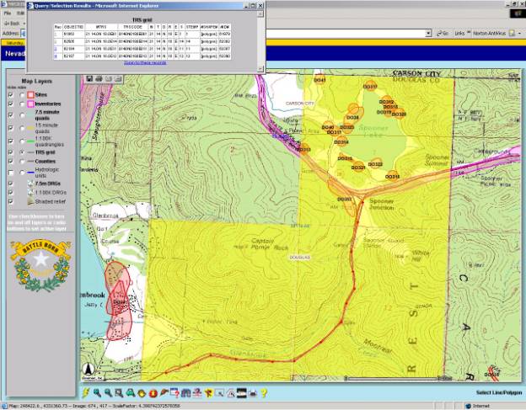This screenshot has width=526, height=410.
Task: Enable the Hydrologic units visibility checkbox
Action: [x=10, y=173]
